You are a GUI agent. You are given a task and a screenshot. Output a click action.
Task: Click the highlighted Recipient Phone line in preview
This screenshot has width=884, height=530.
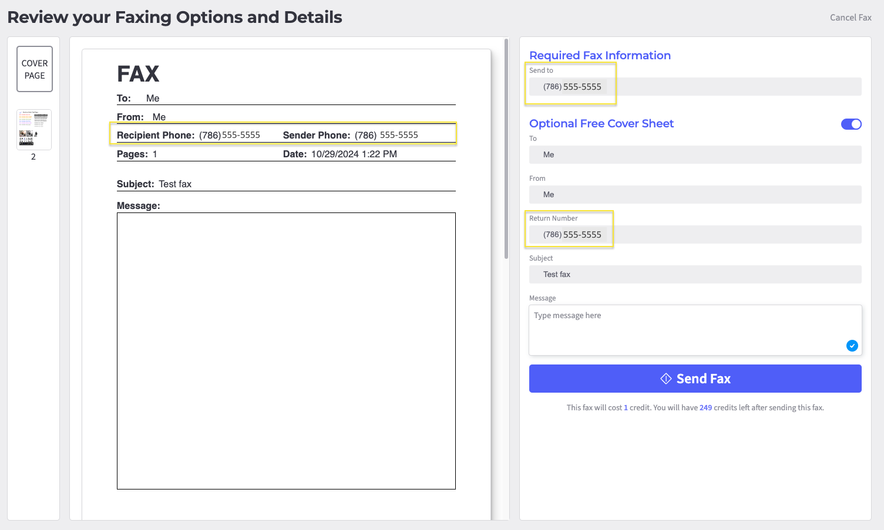tap(283, 134)
